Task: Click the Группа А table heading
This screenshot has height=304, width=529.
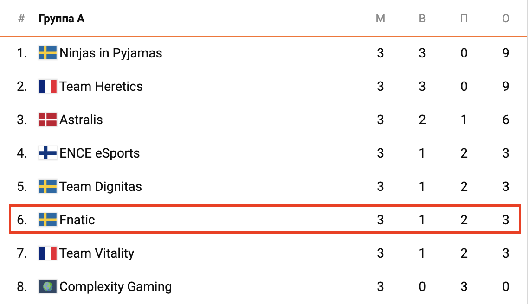Action: tap(61, 19)
